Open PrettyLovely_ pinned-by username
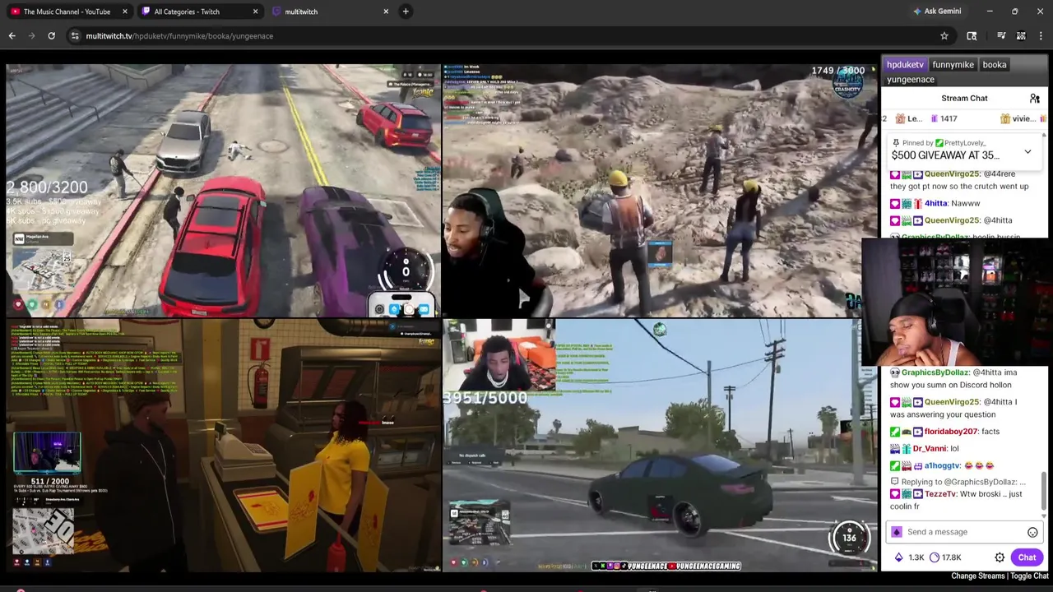 [966, 143]
